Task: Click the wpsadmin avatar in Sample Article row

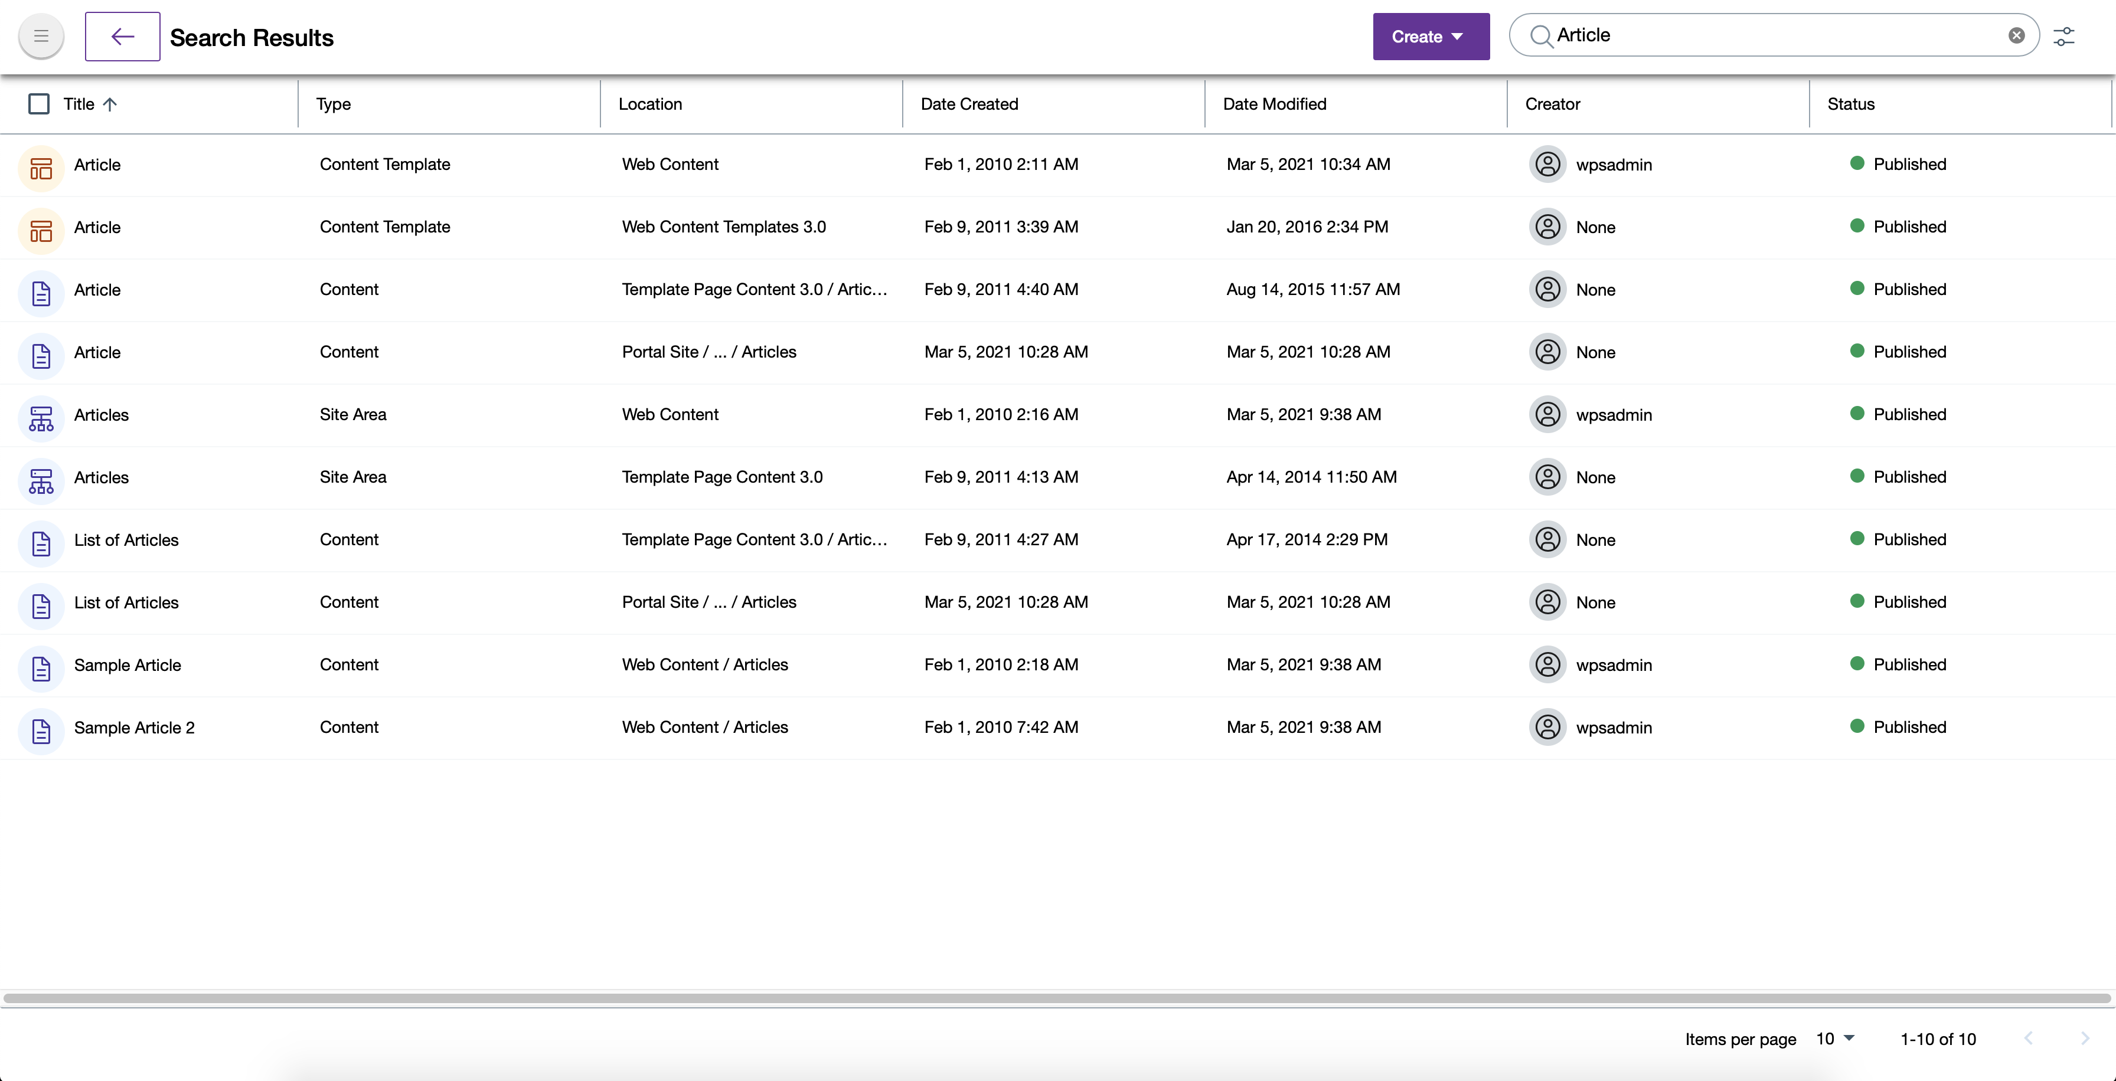Action: pos(1547,665)
